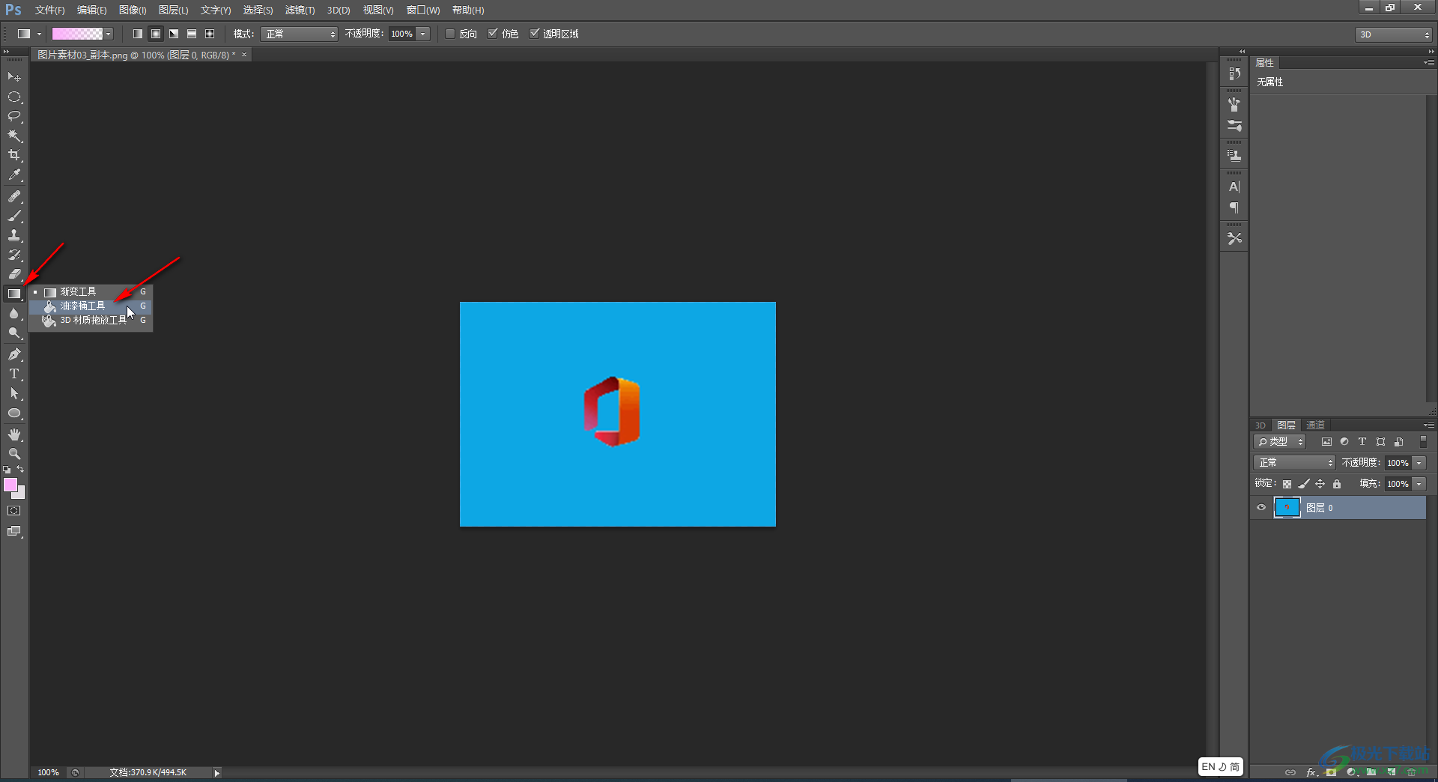The image size is (1438, 782).
Task: Open the Brush Presets panel icon
Action: (x=1234, y=105)
